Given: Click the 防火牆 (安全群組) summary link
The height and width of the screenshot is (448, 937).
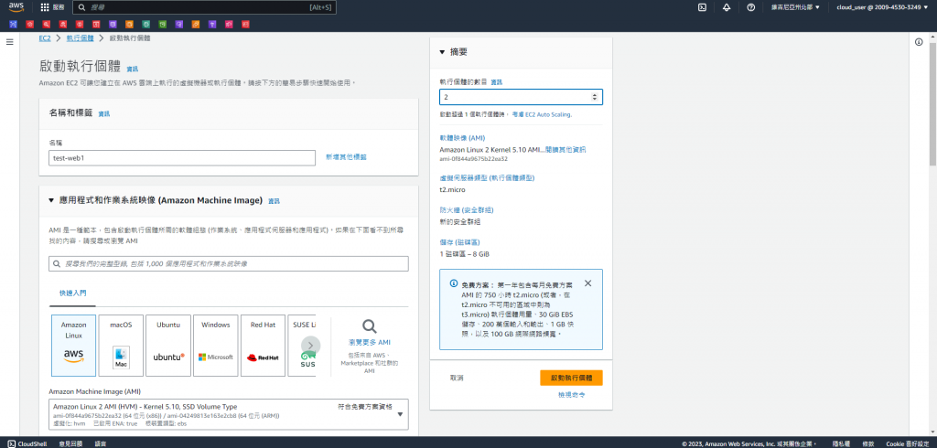Looking at the screenshot, I should click(467, 210).
